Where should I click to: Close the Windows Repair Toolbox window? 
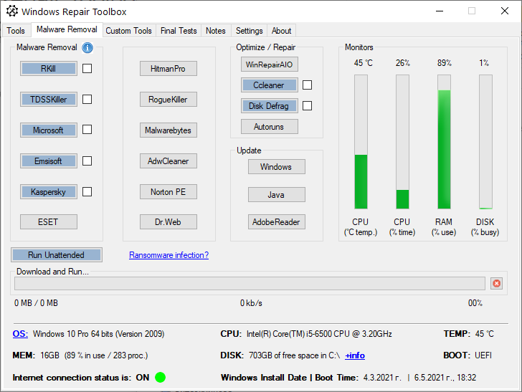point(505,11)
